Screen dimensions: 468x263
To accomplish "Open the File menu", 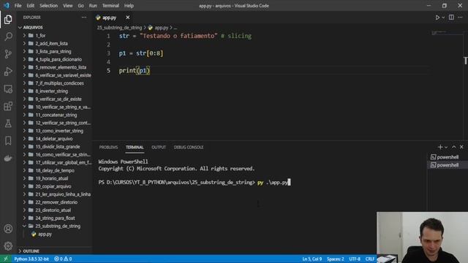I will click(18, 6).
